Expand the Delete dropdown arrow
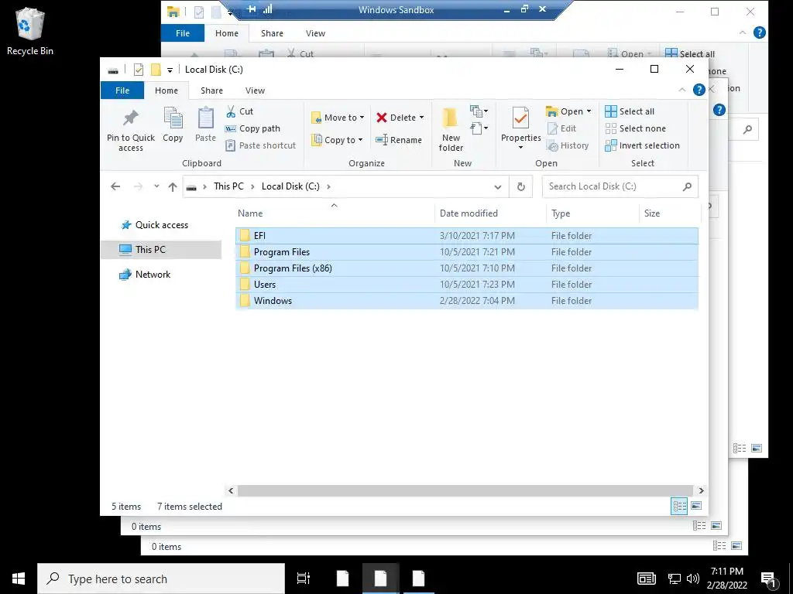 click(421, 118)
